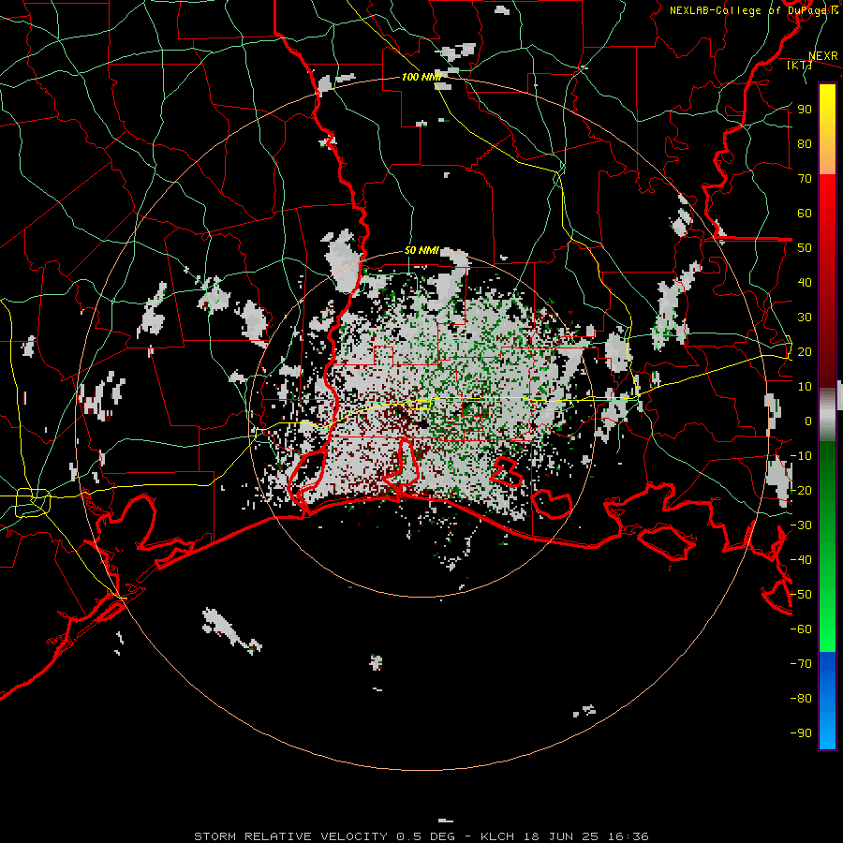843x843 pixels.
Task: Click the -60 value on the velocity scale
Action: [x=801, y=629]
